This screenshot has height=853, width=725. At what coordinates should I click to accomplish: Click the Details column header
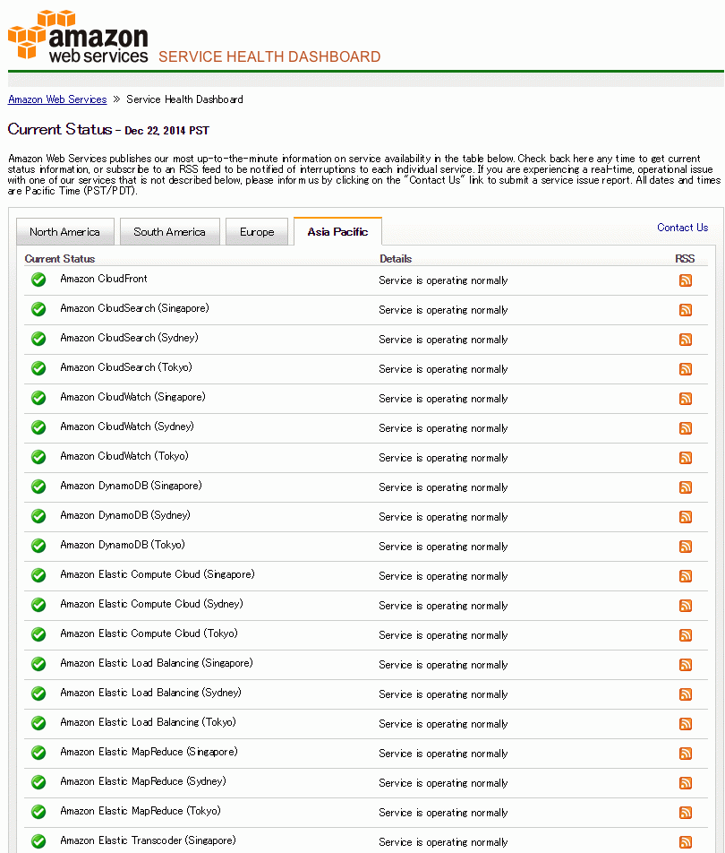tap(396, 259)
